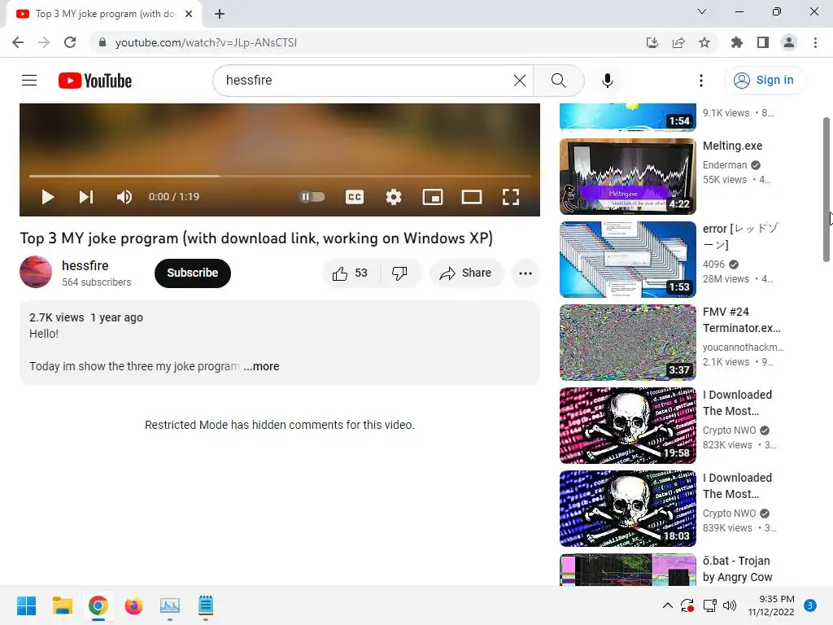Screen dimensions: 833x625
Task: Open the error video thumbnail 1:53
Action: pos(627,260)
